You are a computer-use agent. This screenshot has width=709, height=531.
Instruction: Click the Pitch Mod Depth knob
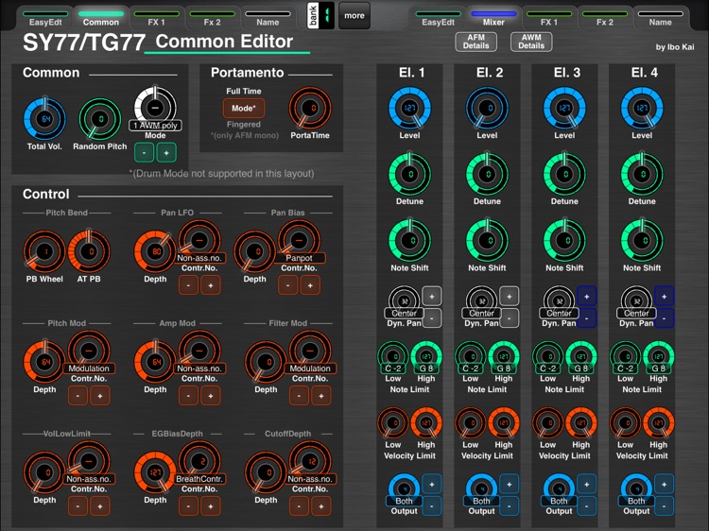(x=44, y=362)
